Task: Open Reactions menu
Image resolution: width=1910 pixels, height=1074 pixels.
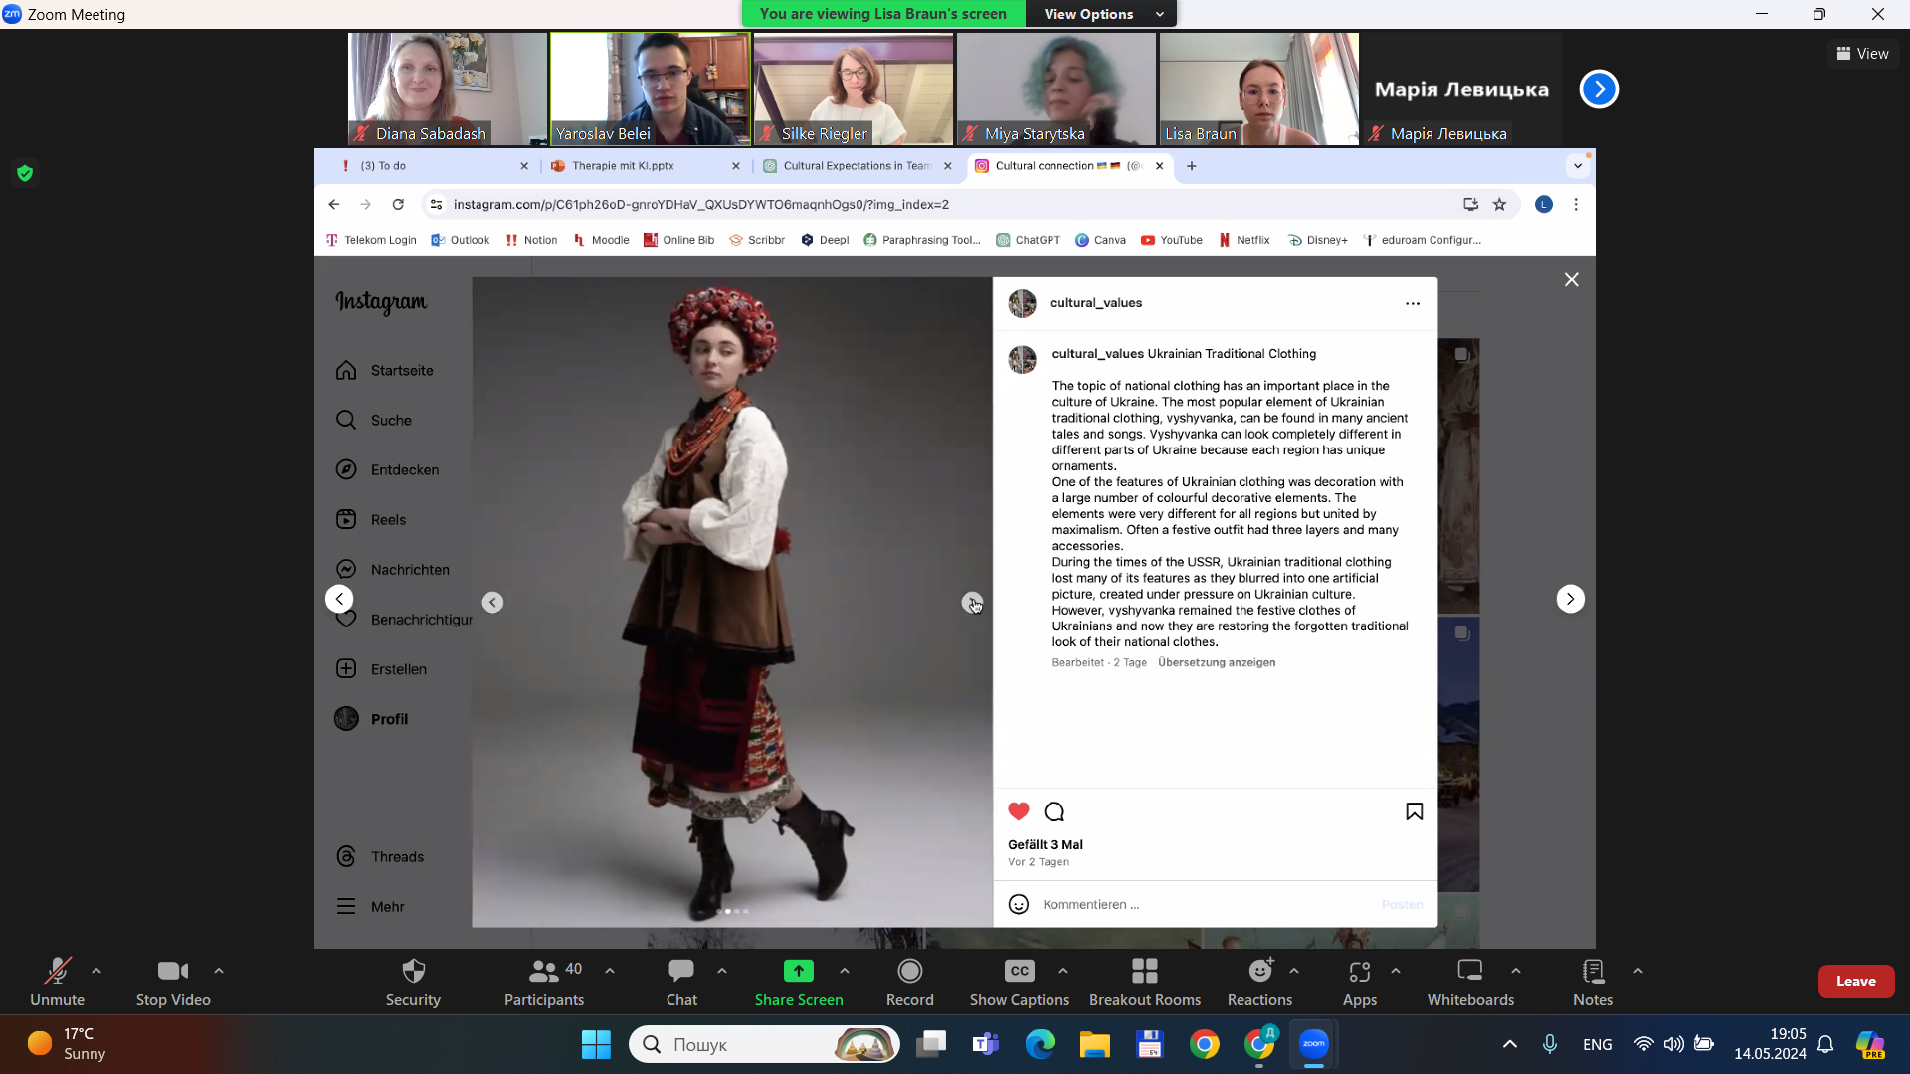Action: (x=1259, y=981)
